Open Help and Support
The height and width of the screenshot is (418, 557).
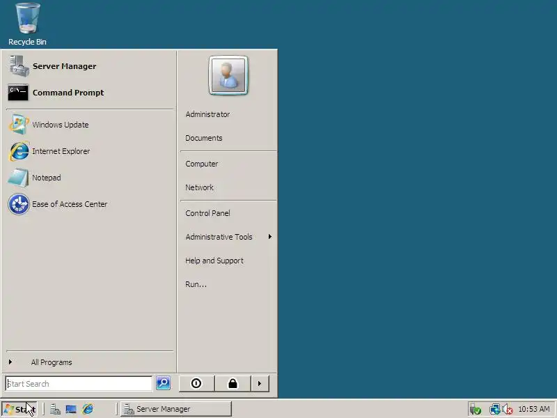click(214, 261)
